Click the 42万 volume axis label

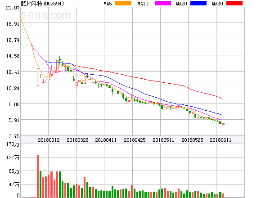pyautogui.click(x=14, y=185)
